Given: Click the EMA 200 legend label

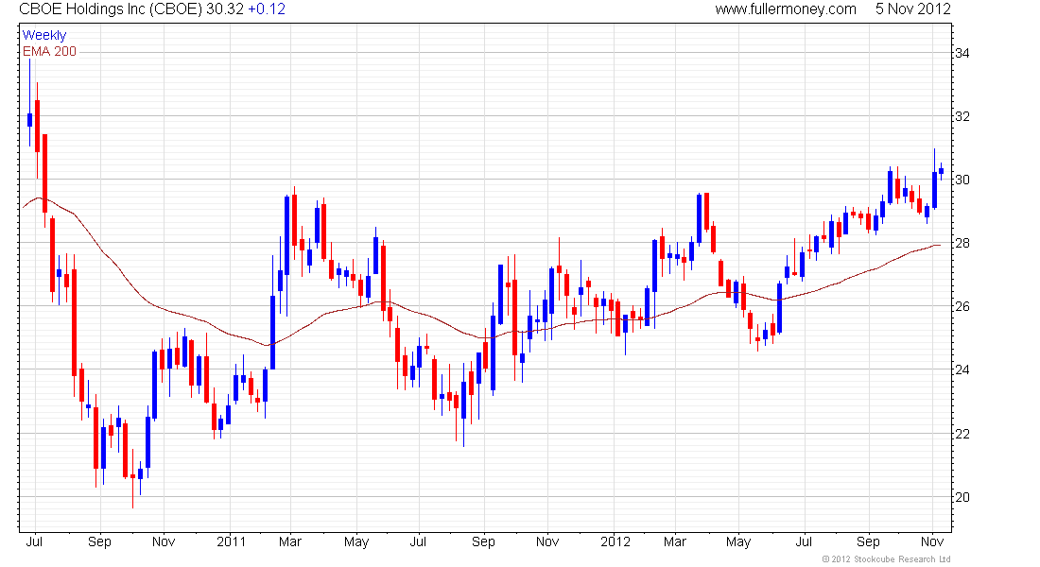Looking at the screenshot, I should (50, 52).
